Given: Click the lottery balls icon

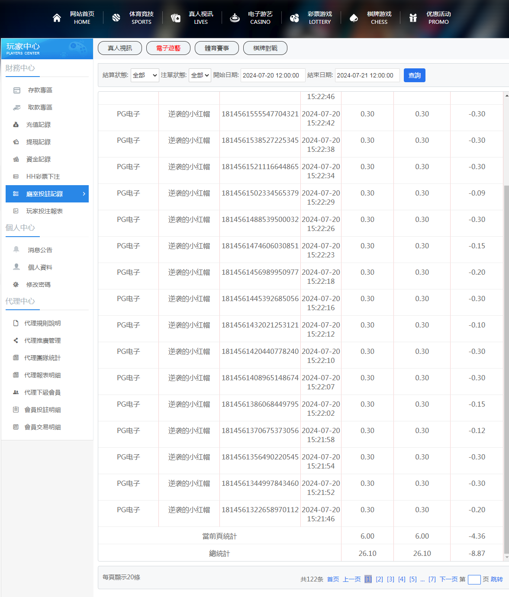Looking at the screenshot, I should click(x=294, y=18).
